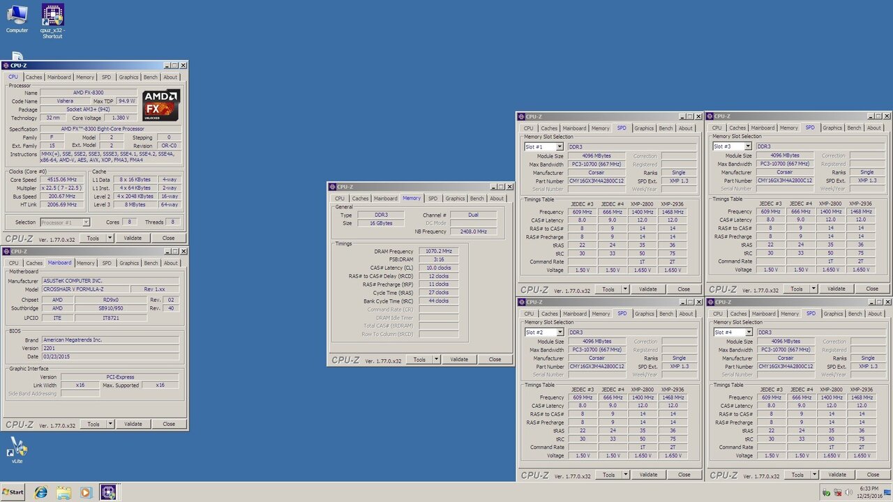The height and width of the screenshot is (502, 893).
Task: Launch Internet Explorer from the taskbar
Action: (41, 492)
